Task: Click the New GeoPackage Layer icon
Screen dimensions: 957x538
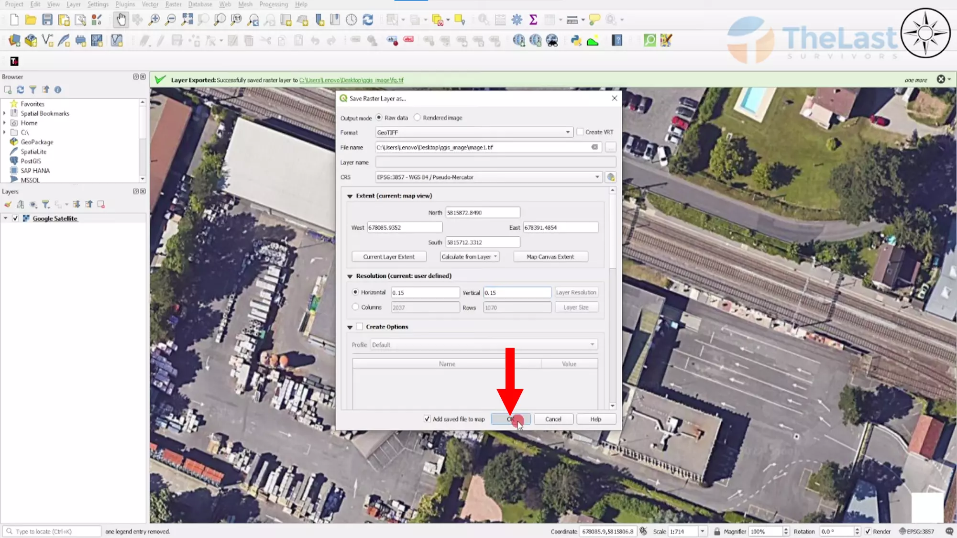Action: tap(31, 41)
